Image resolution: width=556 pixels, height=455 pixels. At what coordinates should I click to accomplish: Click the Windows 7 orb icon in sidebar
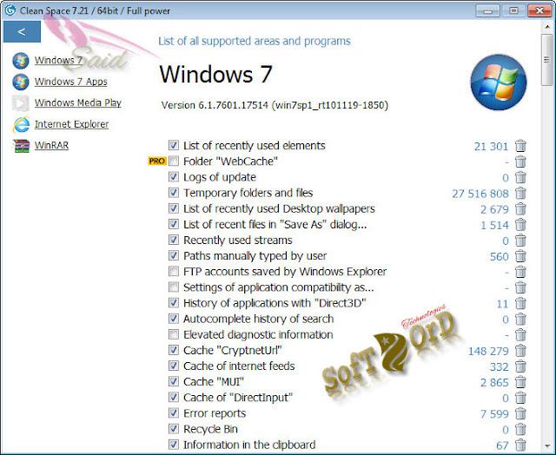21,61
